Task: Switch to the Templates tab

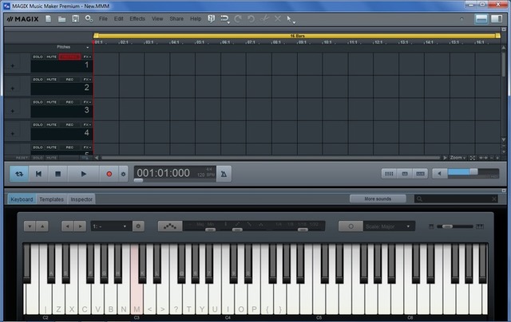Action: pyautogui.click(x=51, y=199)
